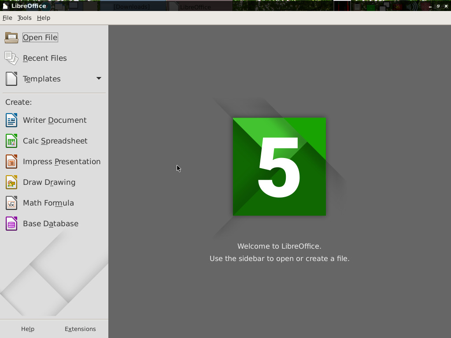Screen dimensions: 451x338
Task: Switch to the Downloads window in the taskbar
Action: (x=132, y=6)
